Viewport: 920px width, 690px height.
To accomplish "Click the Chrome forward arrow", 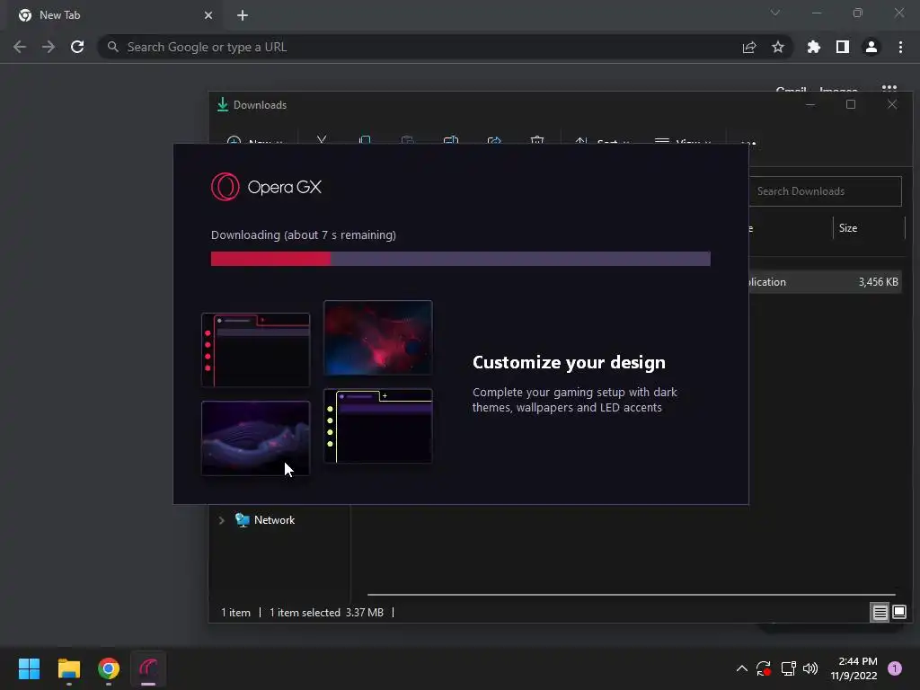I will click(x=49, y=47).
